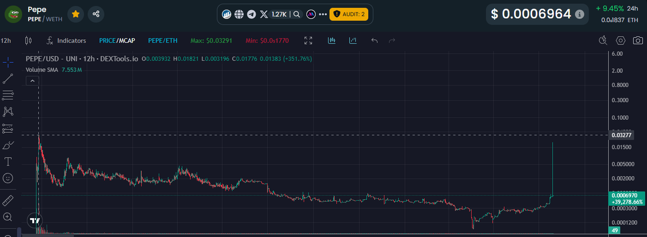Open chart settings hexagon icon
The width and height of the screenshot is (647, 237).
621,40
